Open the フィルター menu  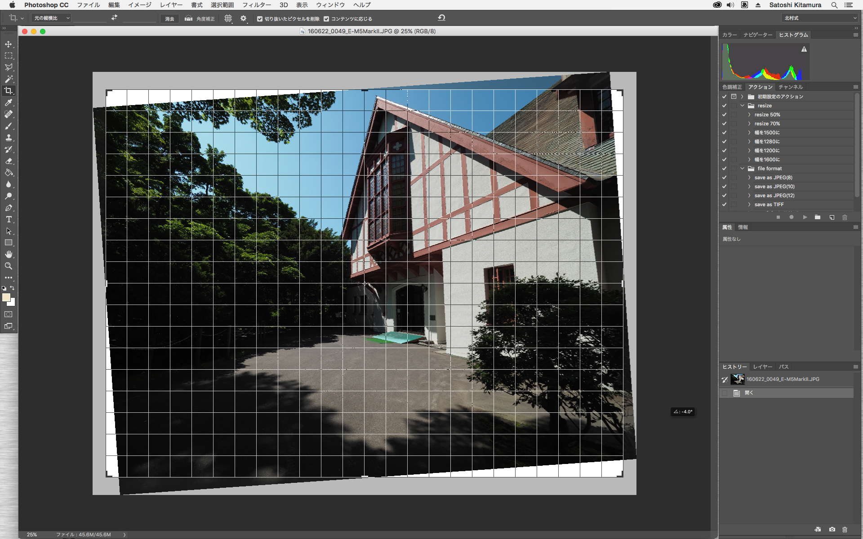(256, 5)
